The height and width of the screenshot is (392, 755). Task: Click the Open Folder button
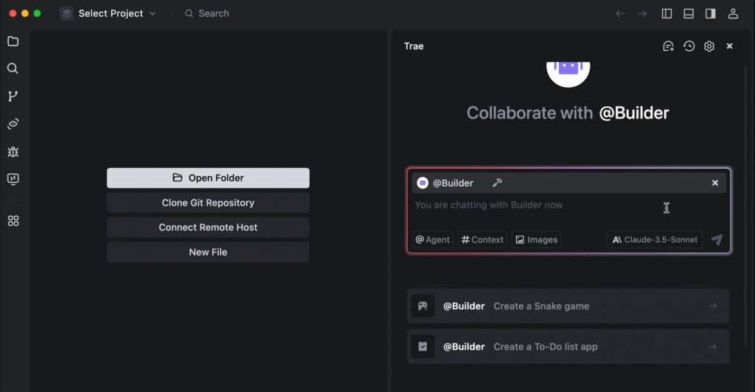coord(208,178)
